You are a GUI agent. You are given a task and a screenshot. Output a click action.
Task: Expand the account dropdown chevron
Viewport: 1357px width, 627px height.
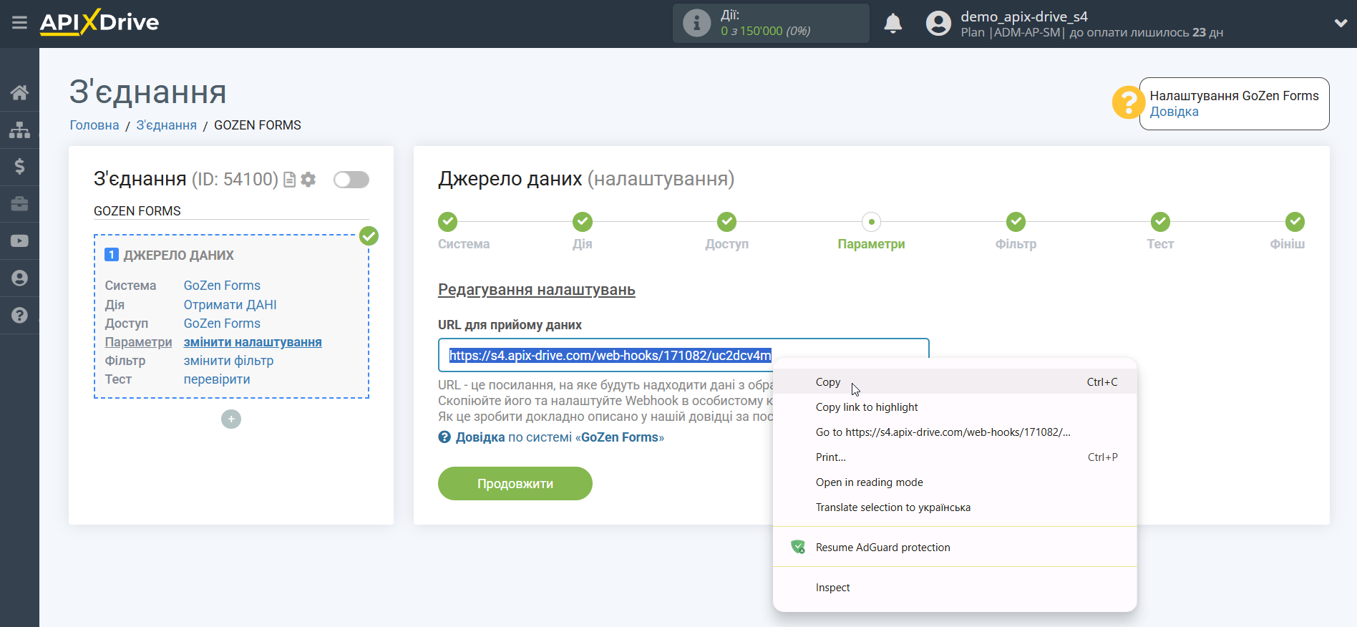pyautogui.click(x=1341, y=23)
